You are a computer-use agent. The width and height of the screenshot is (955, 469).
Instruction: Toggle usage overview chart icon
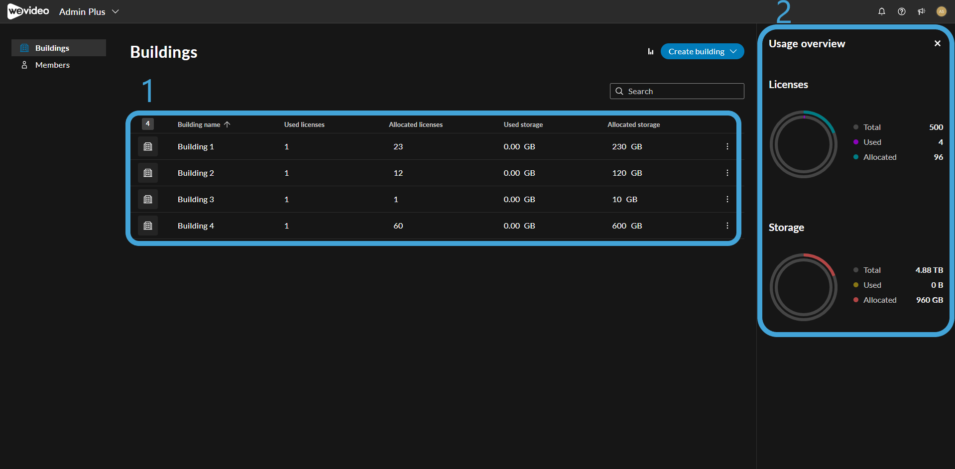pos(650,51)
